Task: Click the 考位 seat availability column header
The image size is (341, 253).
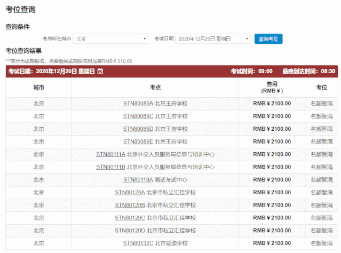Action: point(321,87)
